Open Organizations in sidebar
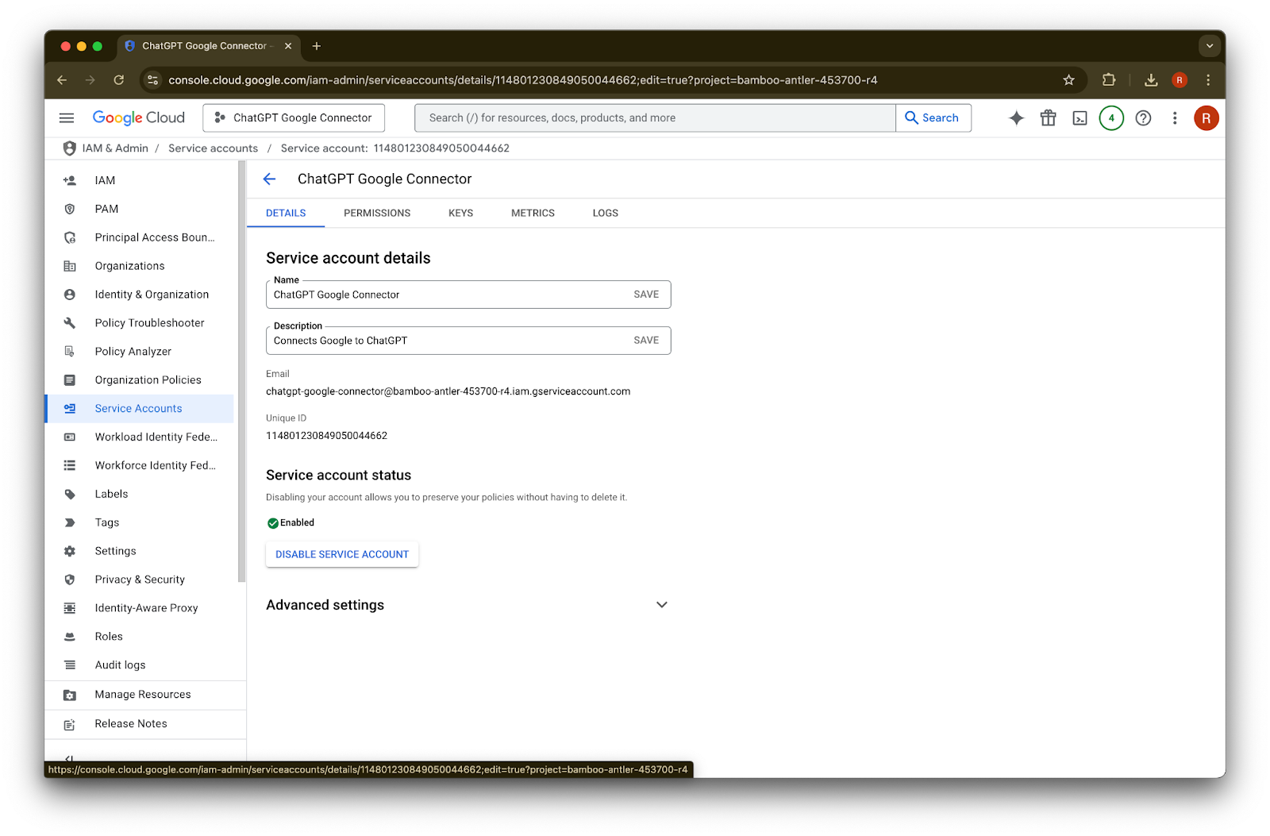This screenshot has width=1270, height=836. tap(140, 266)
